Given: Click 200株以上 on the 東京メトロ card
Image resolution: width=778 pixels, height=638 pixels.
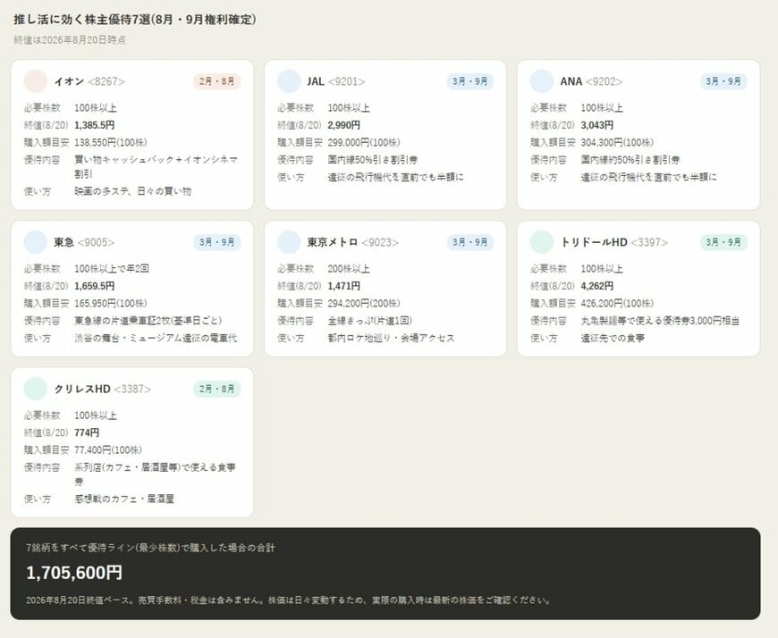Looking at the screenshot, I should 349,269.
